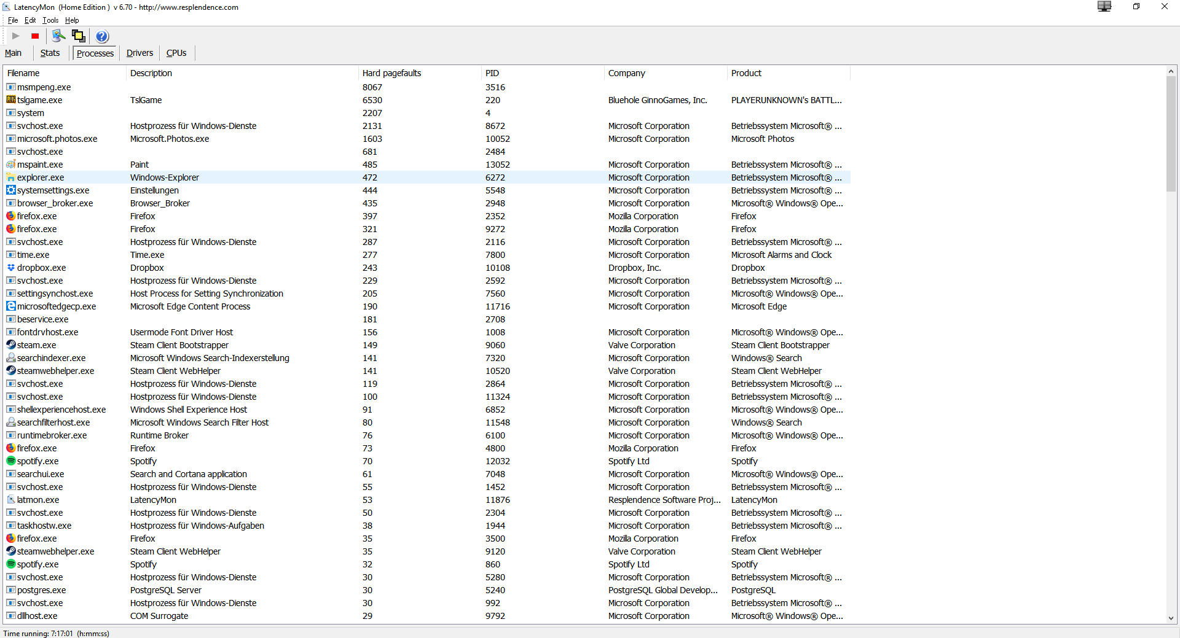Stop monitoring with the red square button
1180x638 pixels.
tap(35, 36)
